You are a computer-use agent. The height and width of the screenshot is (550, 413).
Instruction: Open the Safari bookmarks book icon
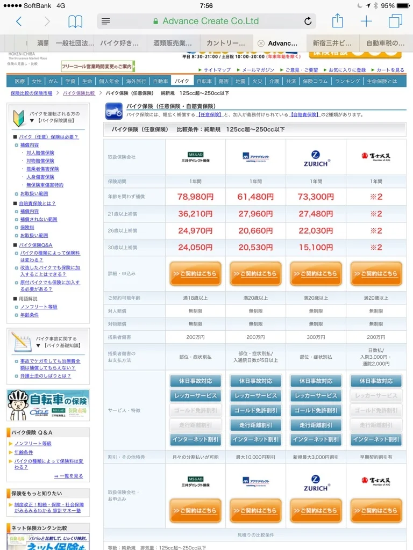click(x=75, y=21)
